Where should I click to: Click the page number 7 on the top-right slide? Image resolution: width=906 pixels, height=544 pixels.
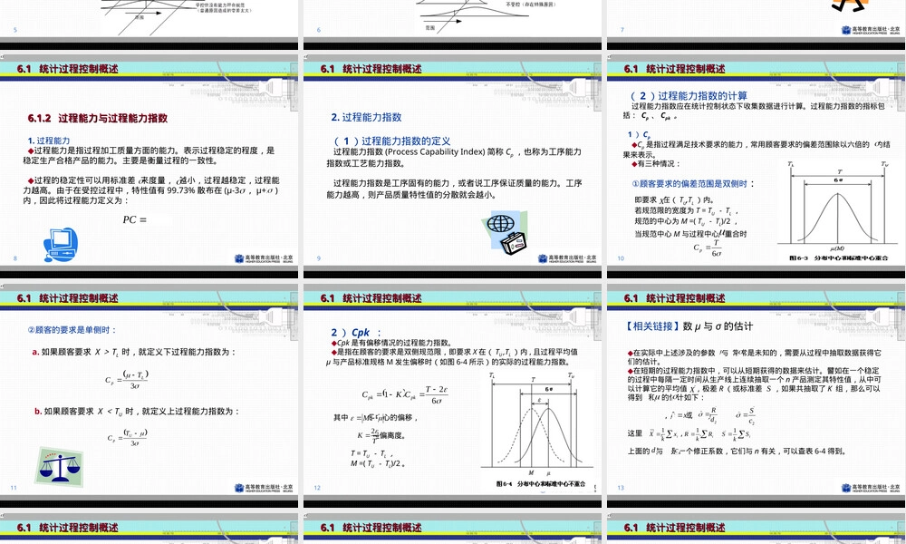tap(622, 30)
